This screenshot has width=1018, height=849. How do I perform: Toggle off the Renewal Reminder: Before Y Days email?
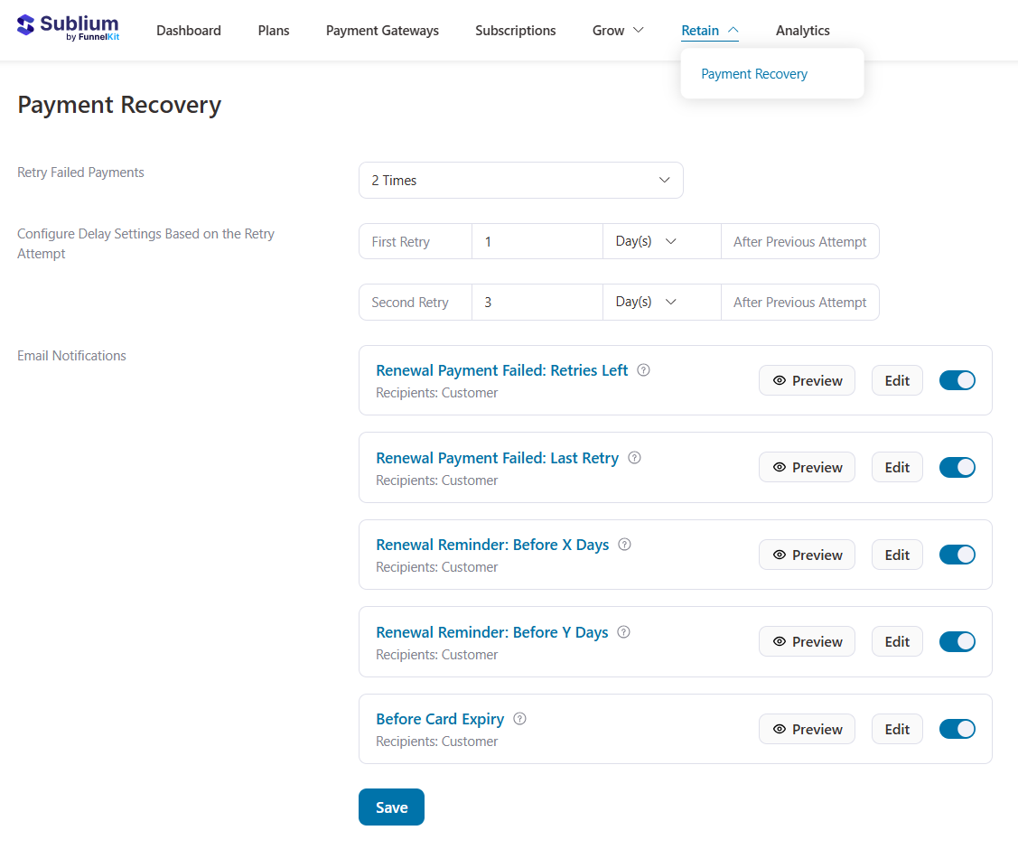point(957,641)
